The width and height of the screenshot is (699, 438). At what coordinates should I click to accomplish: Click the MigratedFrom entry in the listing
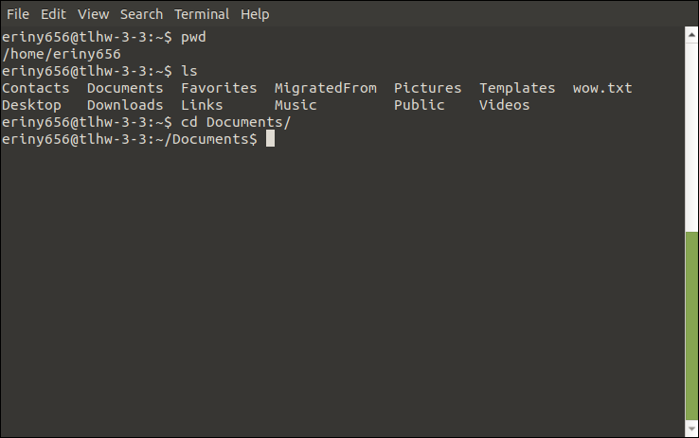[326, 88]
